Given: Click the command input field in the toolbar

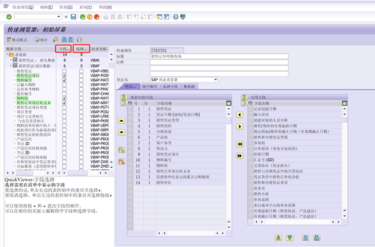Looking at the screenshot, I should coord(36,17).
